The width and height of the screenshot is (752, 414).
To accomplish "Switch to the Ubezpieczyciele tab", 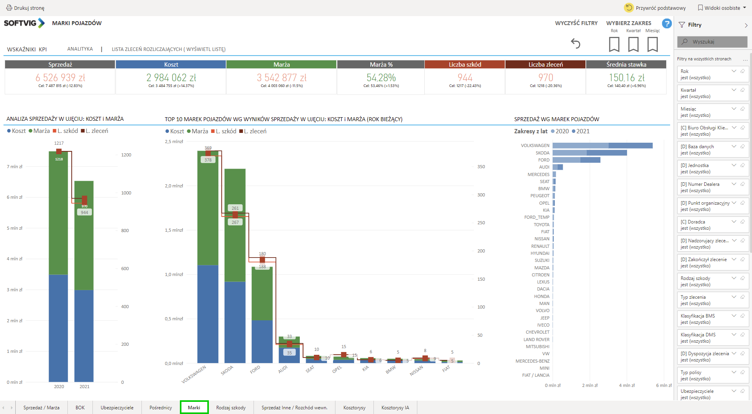I will (117, 408).
